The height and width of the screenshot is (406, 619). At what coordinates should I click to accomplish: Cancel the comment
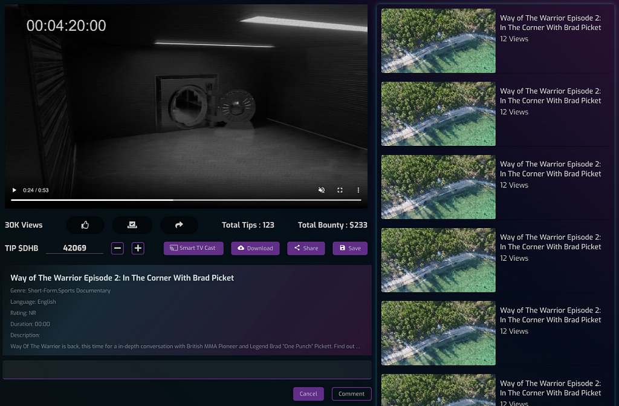[x=308, y=394]
